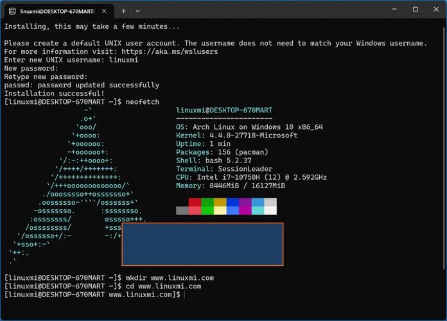Click the 'Uptime: 1 min' line

203,144
